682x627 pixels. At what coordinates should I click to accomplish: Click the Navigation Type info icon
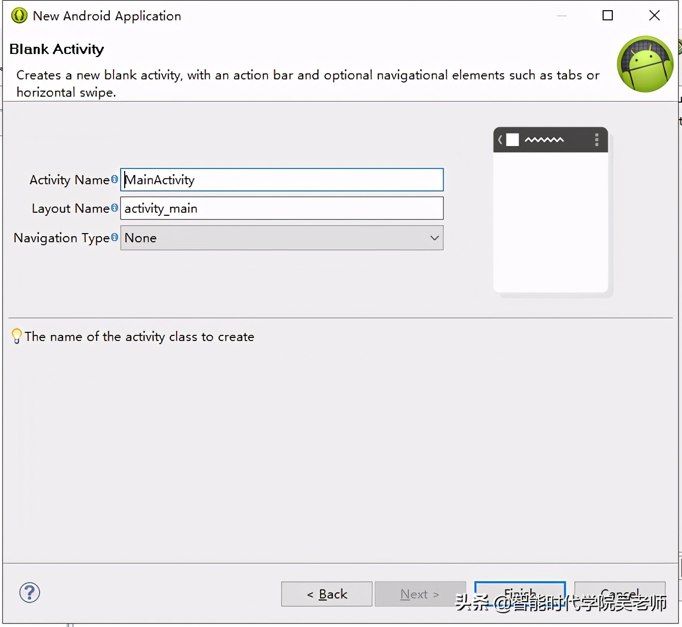coord(115,237)
